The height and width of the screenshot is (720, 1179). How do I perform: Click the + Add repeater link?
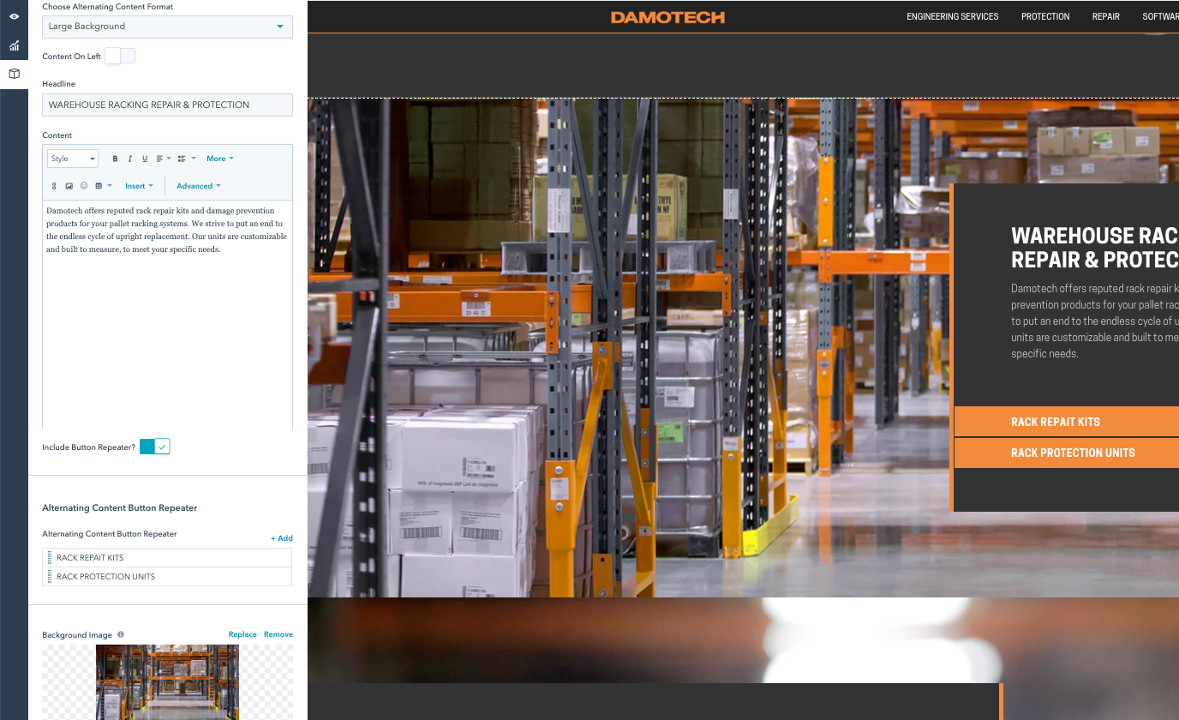tap(282, 538)
